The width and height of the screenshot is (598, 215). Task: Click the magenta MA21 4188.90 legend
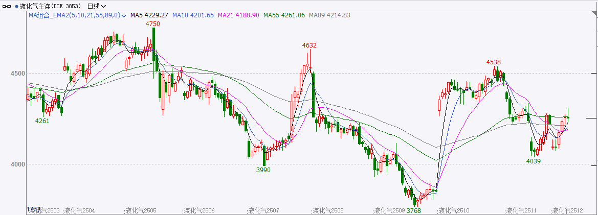[x=238, y=15]
